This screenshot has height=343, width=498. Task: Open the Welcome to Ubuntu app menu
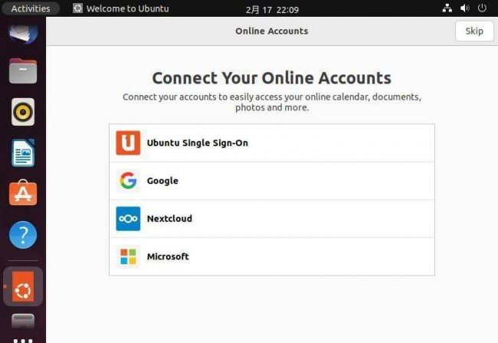pos(121,8)
